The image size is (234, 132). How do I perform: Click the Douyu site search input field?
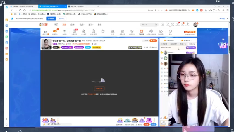(148, 25)
